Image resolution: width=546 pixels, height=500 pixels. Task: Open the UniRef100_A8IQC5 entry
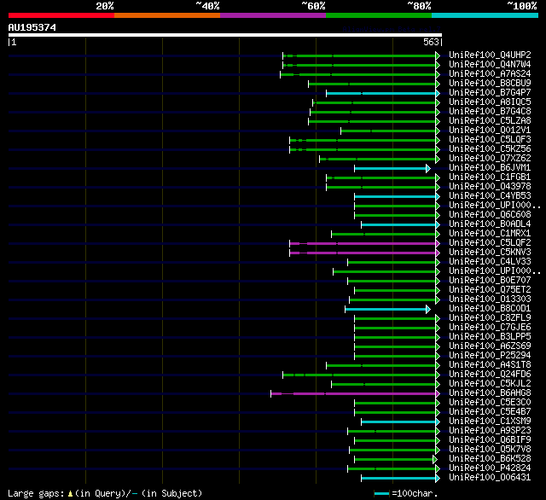[x=490, y=102]
